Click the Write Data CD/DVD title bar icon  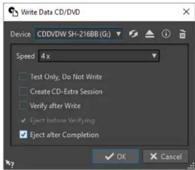click(13, 12)
